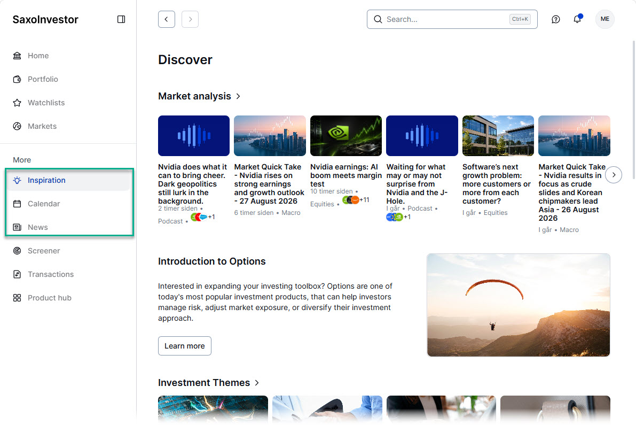Image resolution: width=636 pixels, height=425 pixels.
Task: Select Inspiration in the sidebar
Action: [x=68, y=180]
